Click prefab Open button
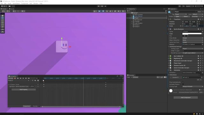Image resolution: width=204 pixels, height=115 pixels. pos(178,17)
